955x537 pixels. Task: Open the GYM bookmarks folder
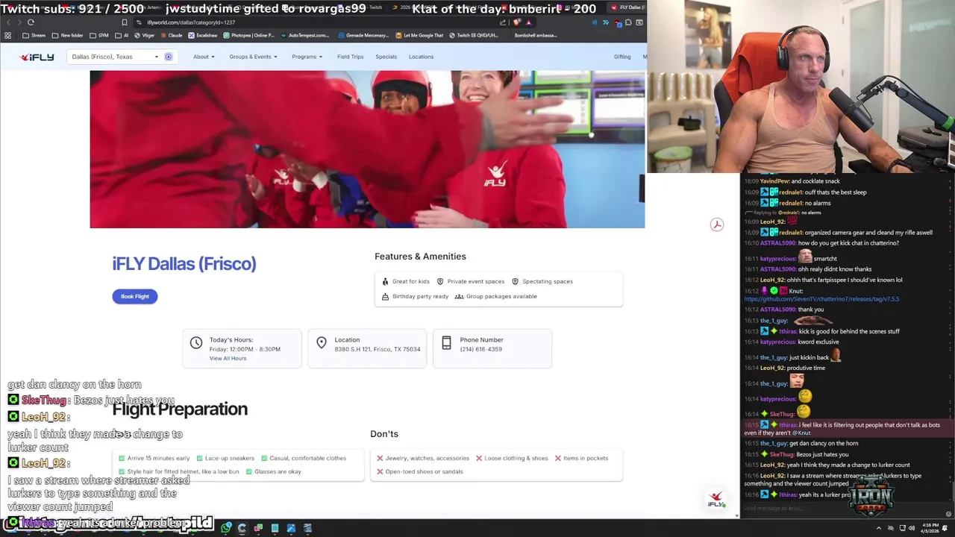point(98,35)
